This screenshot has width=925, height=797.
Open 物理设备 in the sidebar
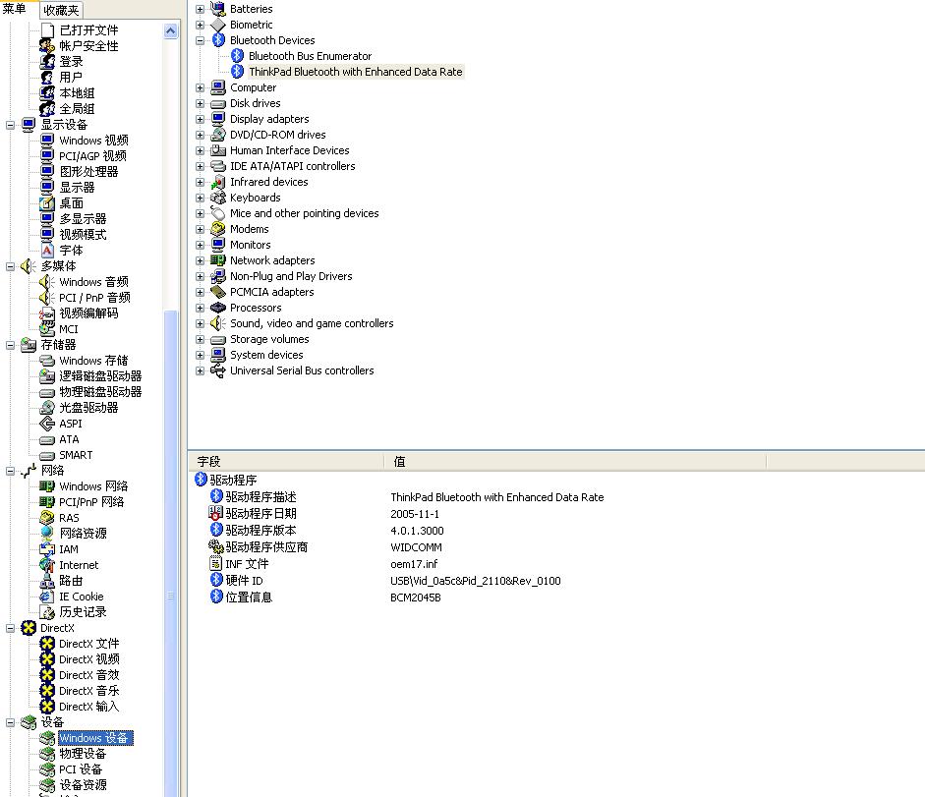83,754
